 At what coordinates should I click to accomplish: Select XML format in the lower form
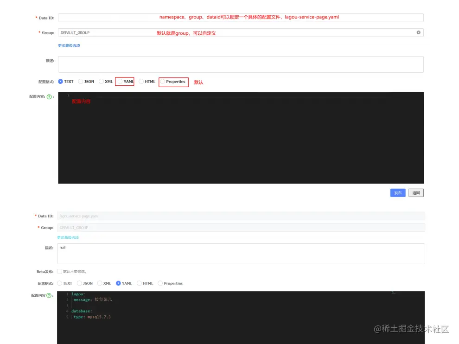coord(100,283)
